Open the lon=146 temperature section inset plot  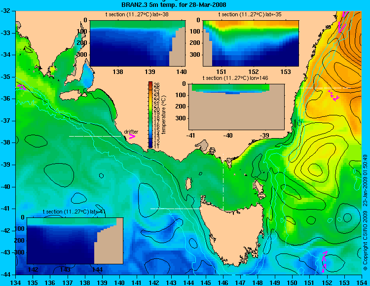point(236,107)
